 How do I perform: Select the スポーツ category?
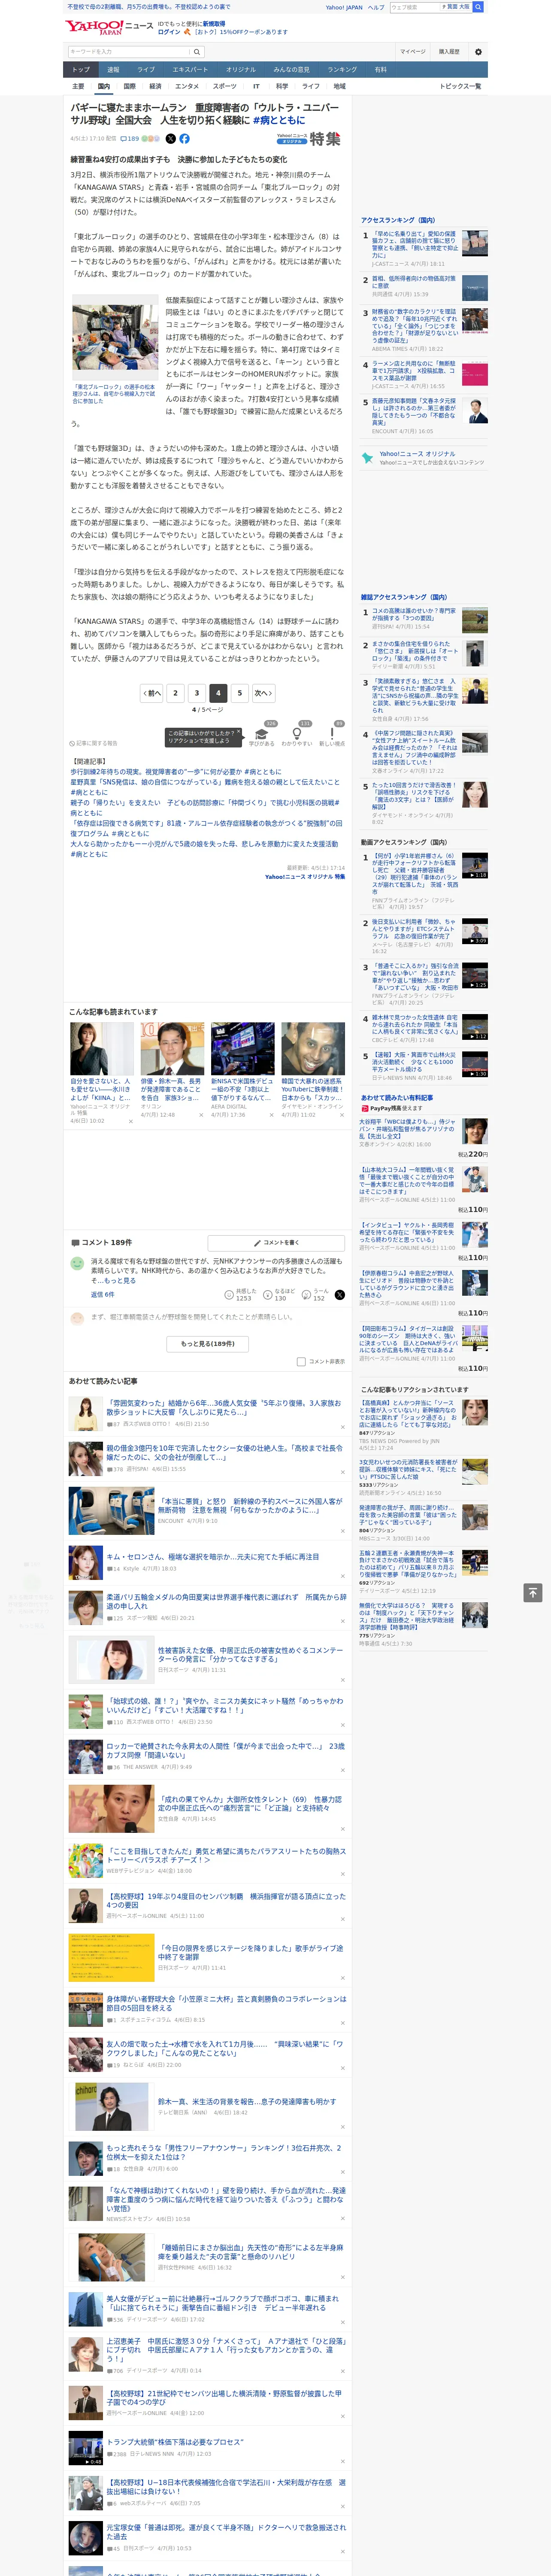coord(225,86)
